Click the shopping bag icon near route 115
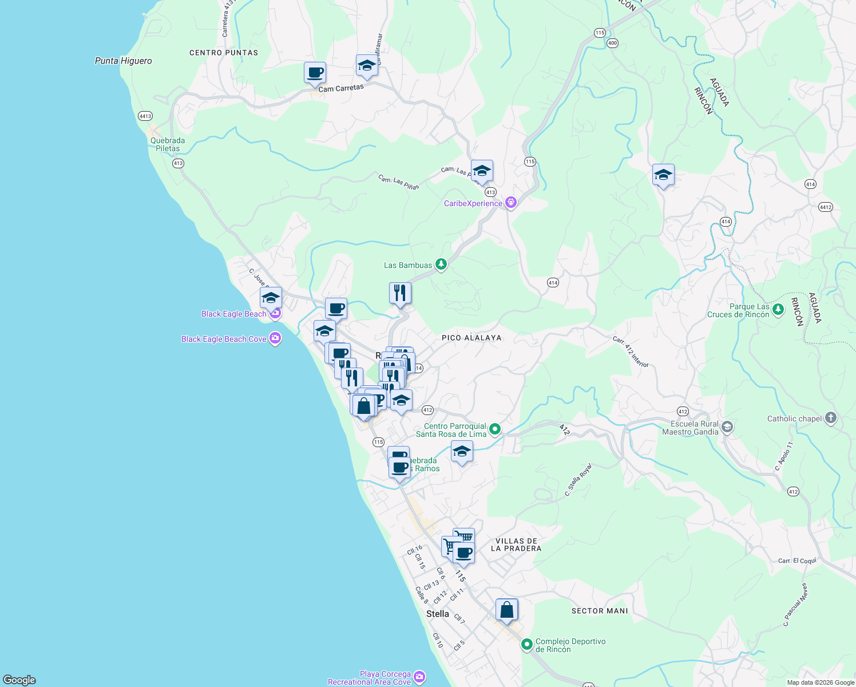This screenshot has height=687, width=856. pyautogui.click(x=364, y=405)
